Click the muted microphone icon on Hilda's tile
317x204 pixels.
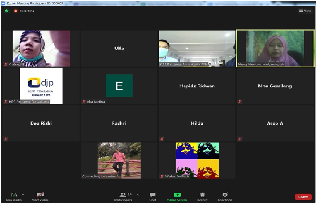click(x=162, y=139)
